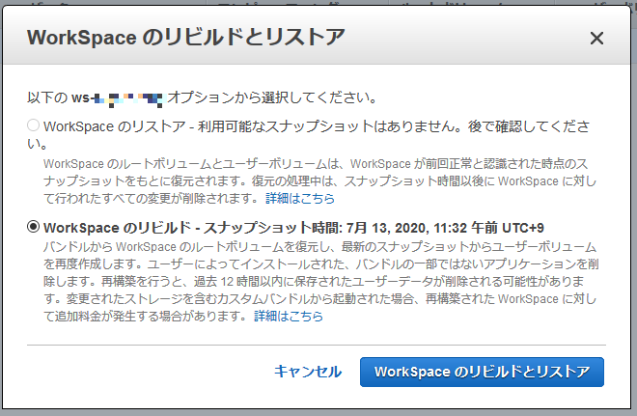Confirm with WorkSpace のリビルドとリストア button
637x416 pixels.
pyautogui.click(x=482, y=372)
